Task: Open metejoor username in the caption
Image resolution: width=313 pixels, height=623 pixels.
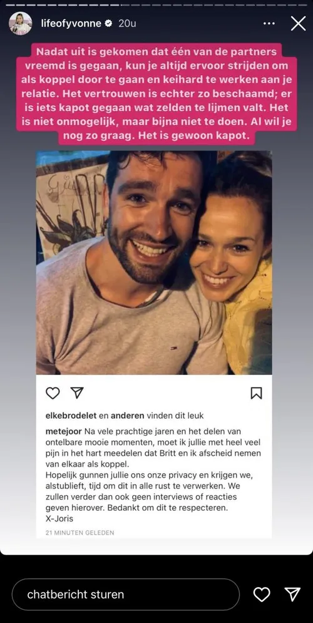Action: (64, 431)
